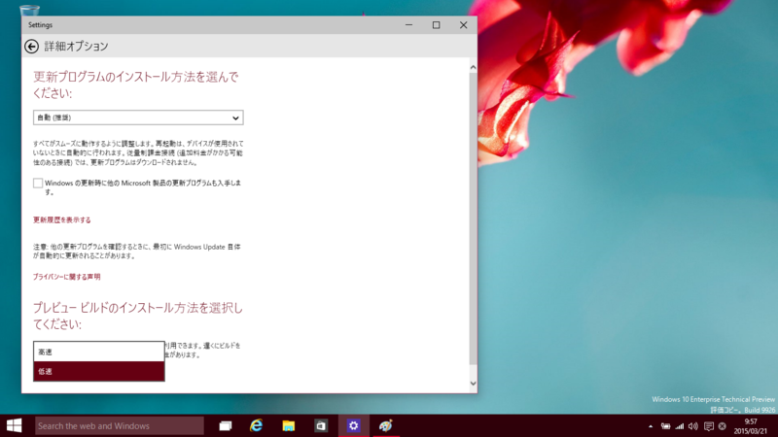This screenshot has width=778, height=437.
Task: Open the 更新履歴を表示する link
Action: coord(62,220)
